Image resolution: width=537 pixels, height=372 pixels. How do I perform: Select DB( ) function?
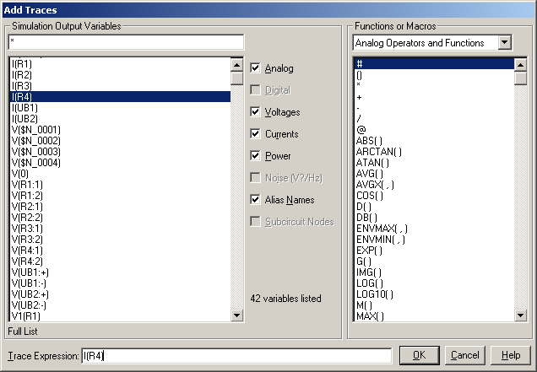(x=434, y=218)
